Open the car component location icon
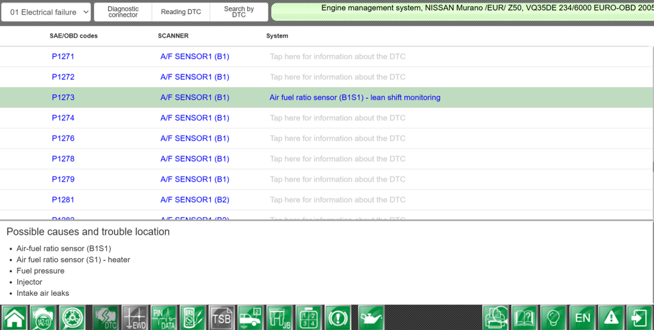Viewport: 654px width, 330px height. point(250,317)
